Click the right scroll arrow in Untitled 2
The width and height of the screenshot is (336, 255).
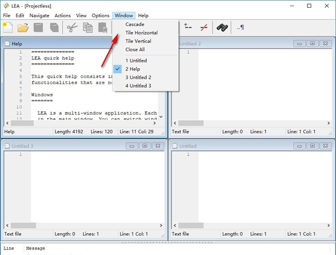(329, 123)
